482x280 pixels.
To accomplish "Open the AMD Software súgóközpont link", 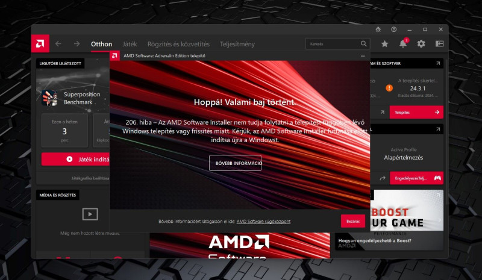I will [263, 222].
